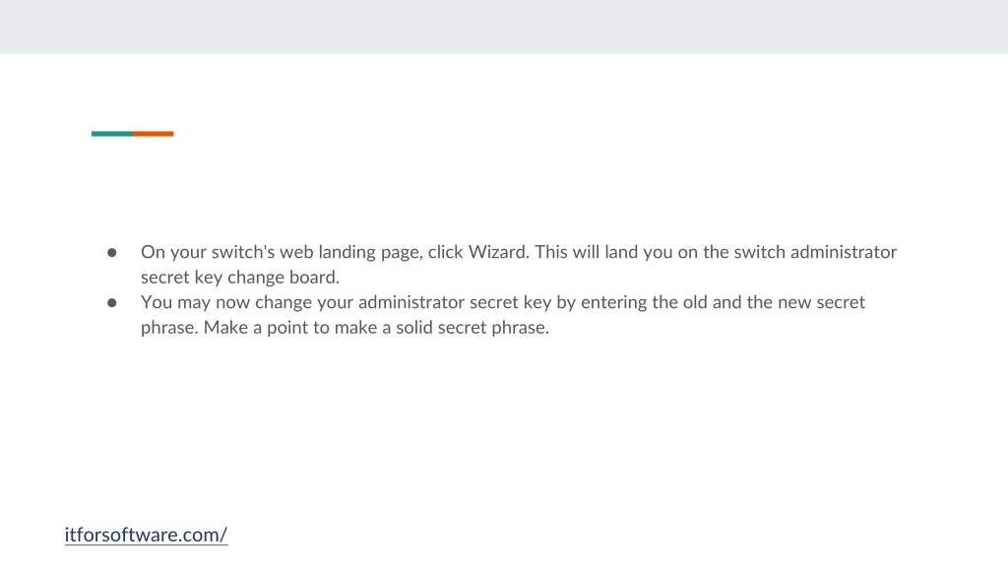
Task: Click the second bullet point dot
Action: tap(112, 303)
